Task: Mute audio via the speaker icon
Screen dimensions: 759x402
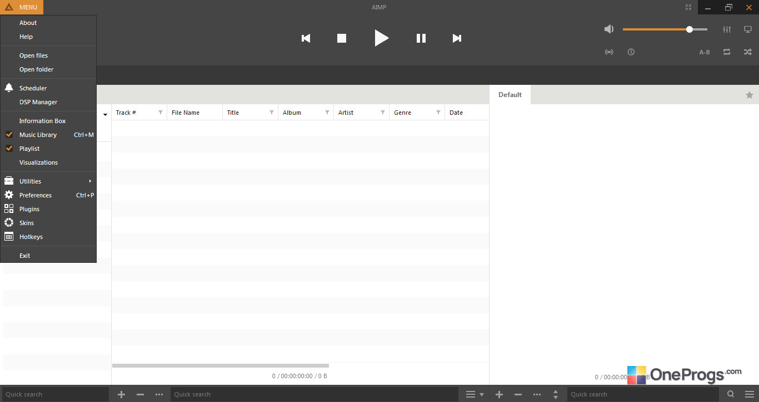Action: (x=610, y=29)
